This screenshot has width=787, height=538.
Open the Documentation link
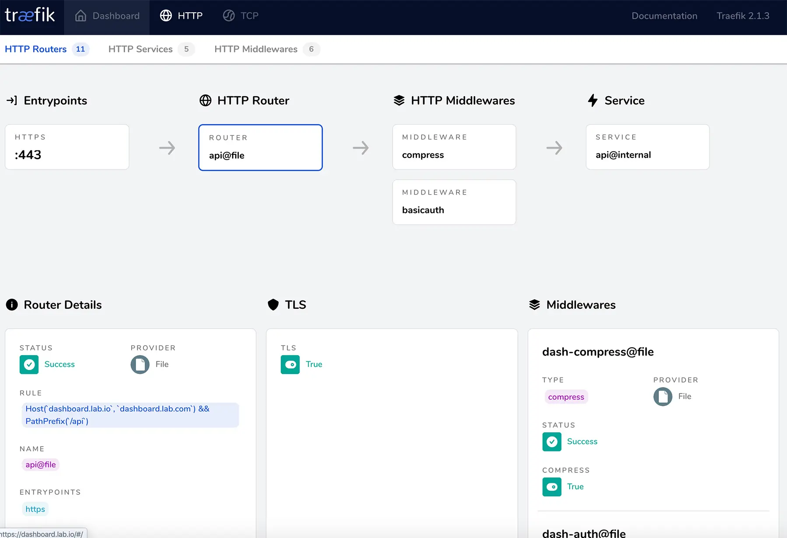(x=664, y=16)
